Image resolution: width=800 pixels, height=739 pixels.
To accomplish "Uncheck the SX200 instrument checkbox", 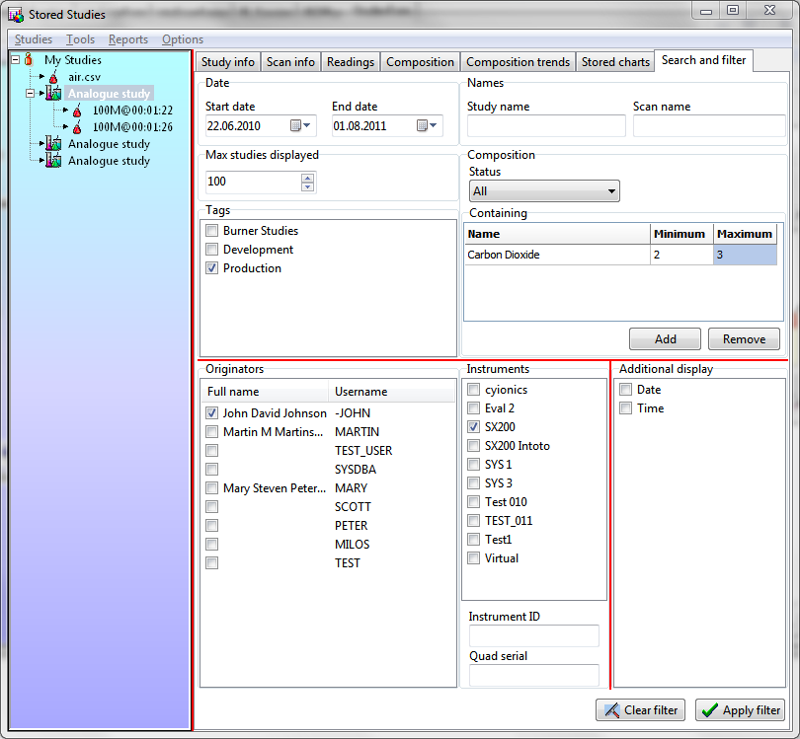I will [x=474, y=427].
